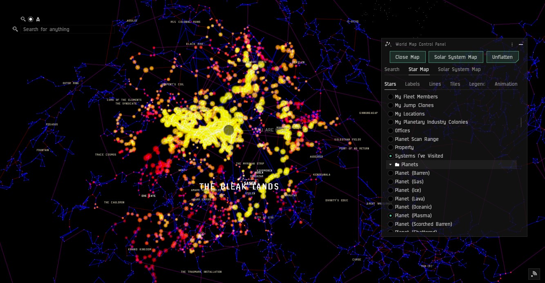Toggle the Planet (Plasma) radio button
Viewport: 545px width, 283px height.
(391, 216)
